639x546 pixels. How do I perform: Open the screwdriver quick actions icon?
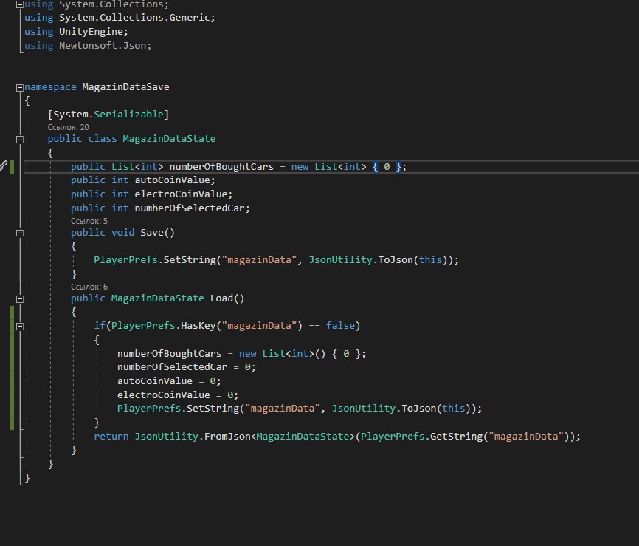pyautogui.click(x=3, y=165)
